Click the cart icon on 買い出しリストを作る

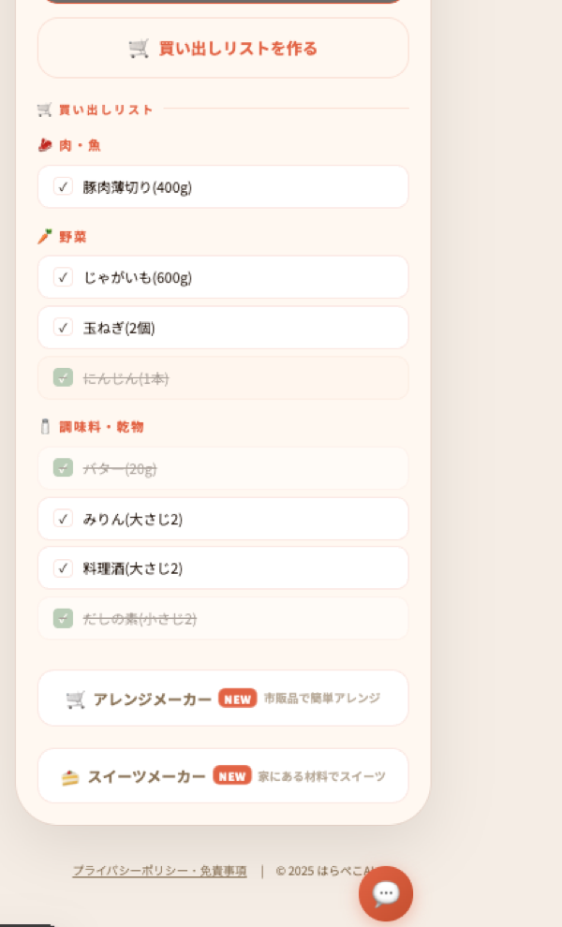point(137,48)
